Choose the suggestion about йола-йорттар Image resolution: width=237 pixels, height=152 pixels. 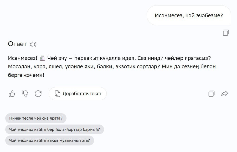tap(54, 130)
